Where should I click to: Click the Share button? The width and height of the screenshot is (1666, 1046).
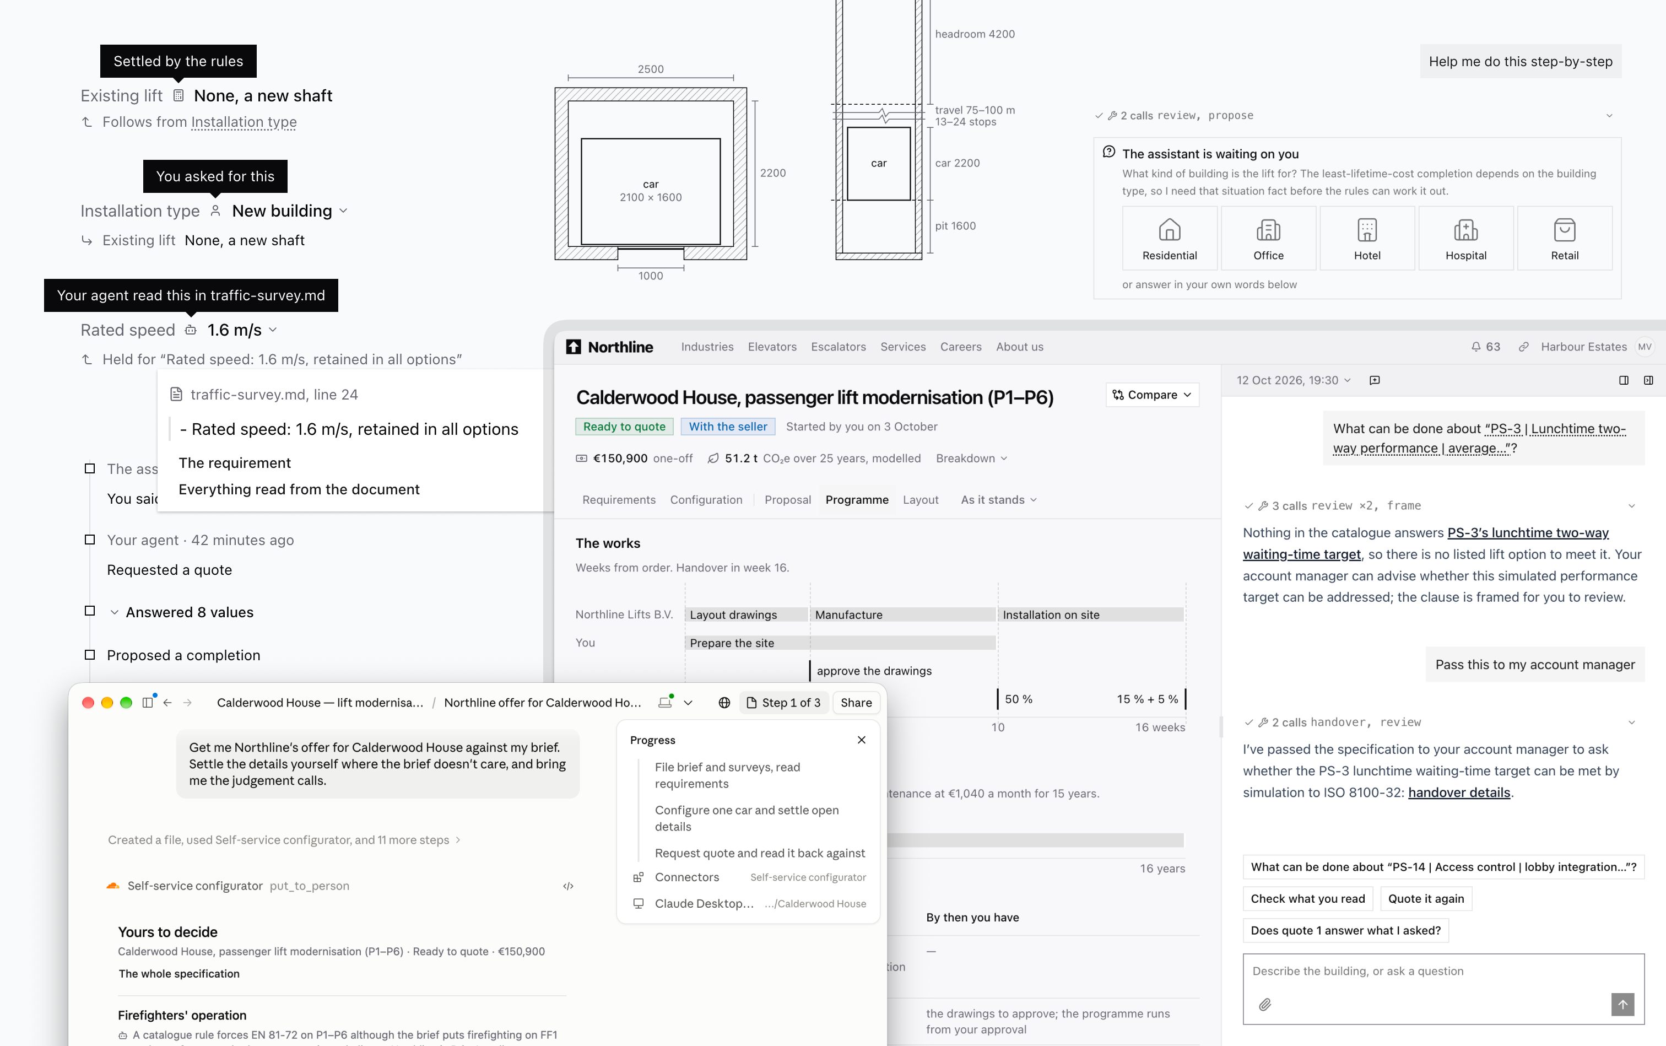(x=856, y=702)
